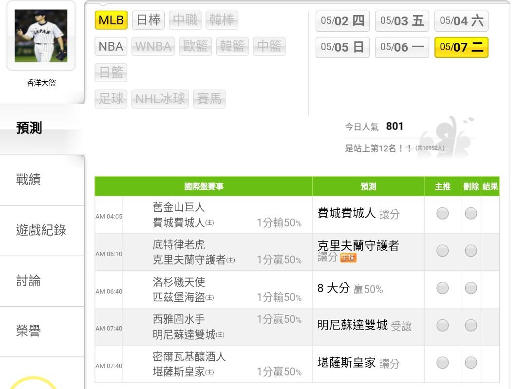Open the NHL冰球 category tab
This screenshot has width=526, height=389.
(160, 99)
